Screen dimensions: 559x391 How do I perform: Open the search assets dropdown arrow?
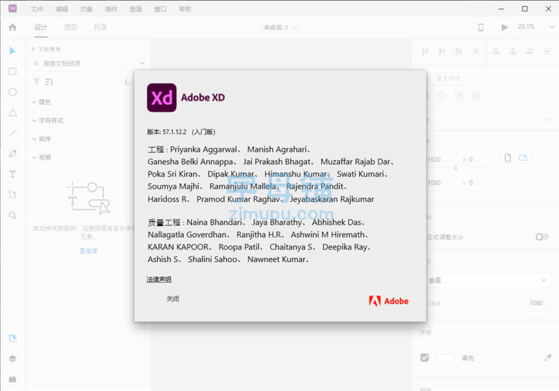tap(142, 63)
